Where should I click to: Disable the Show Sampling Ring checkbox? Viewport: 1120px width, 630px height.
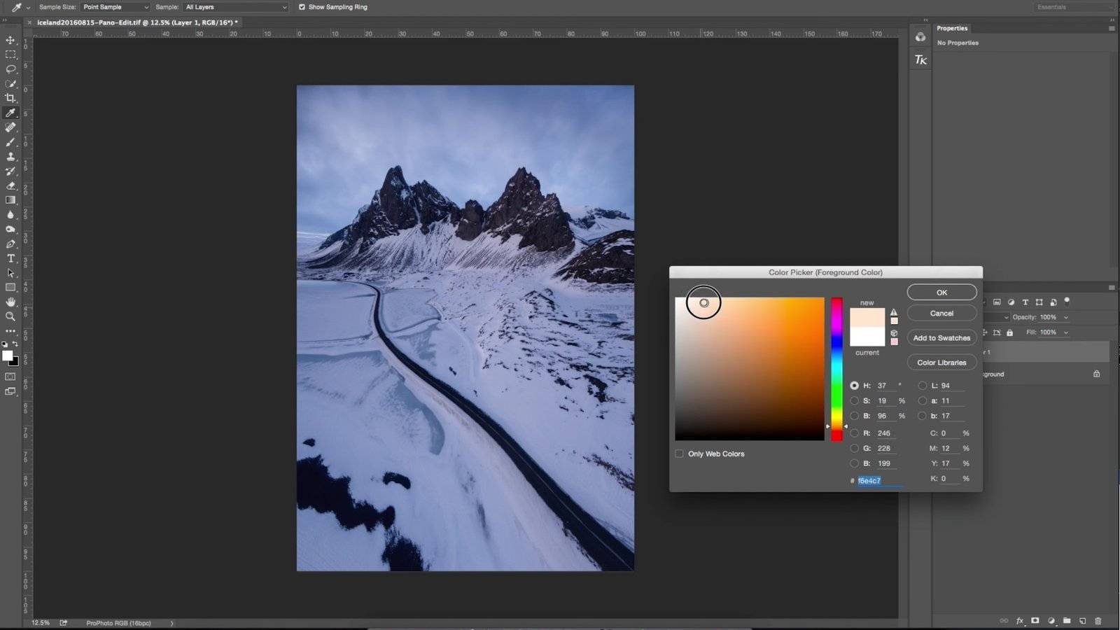point(302,7)
